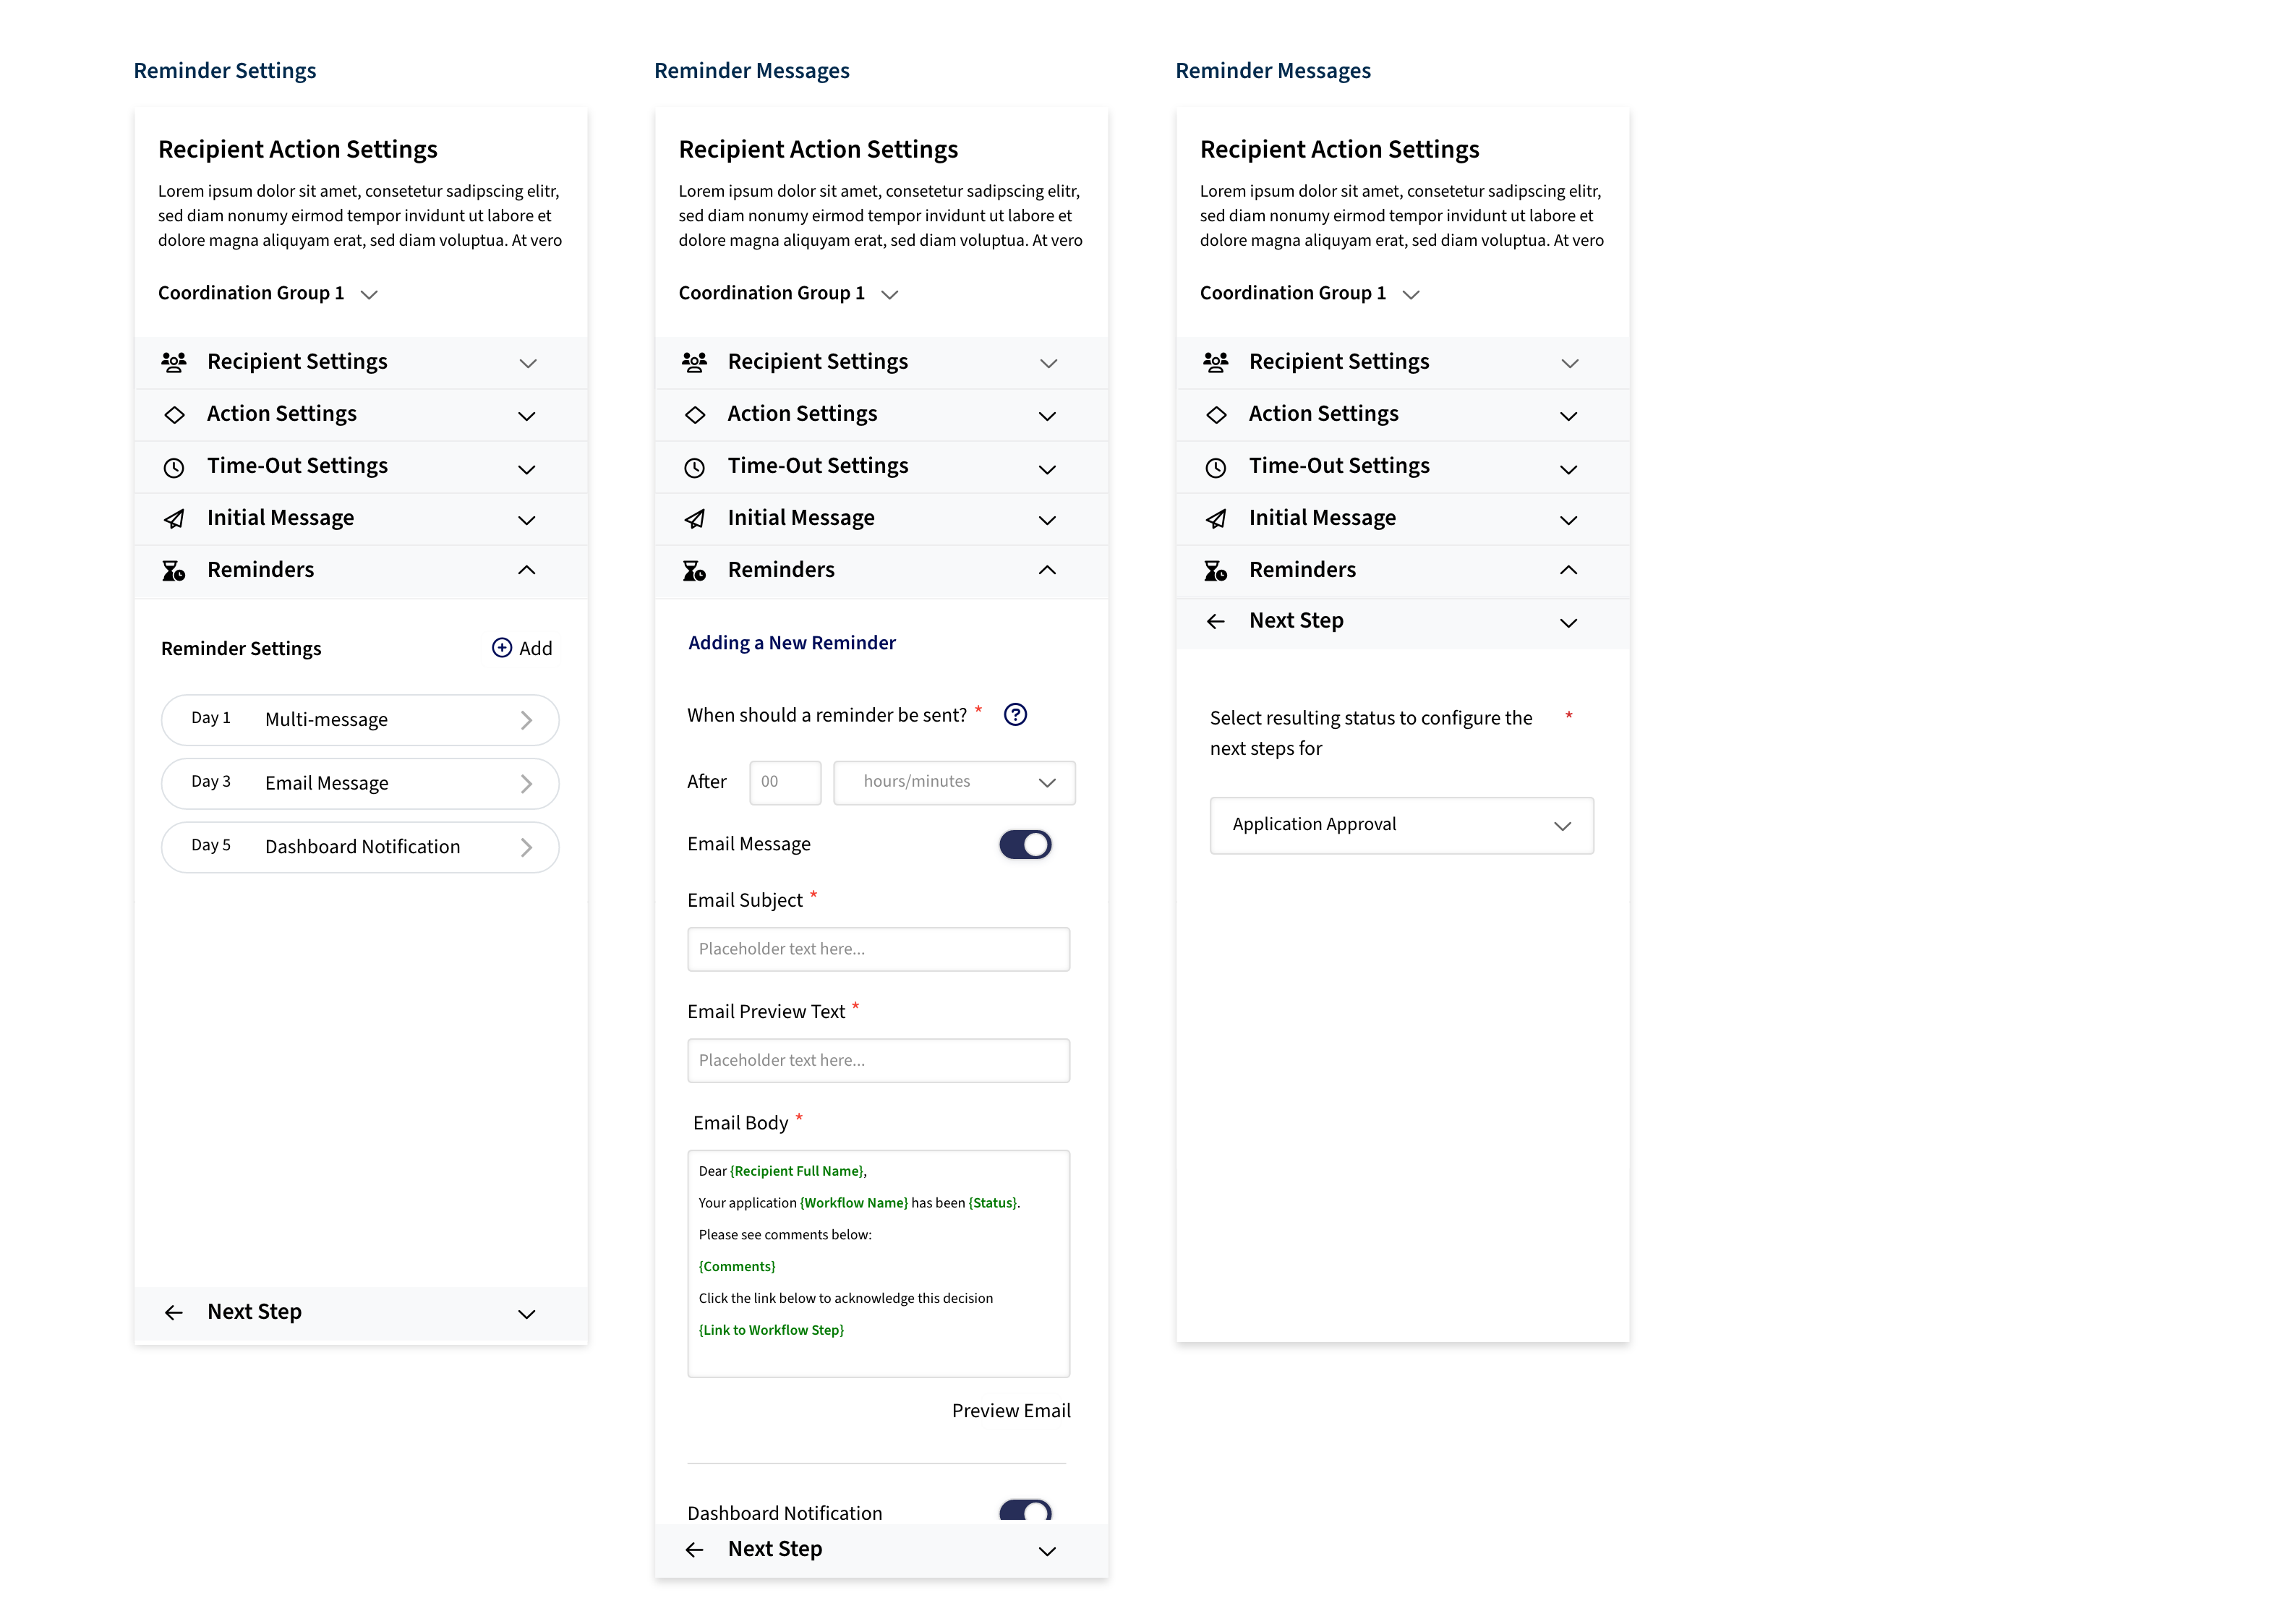Click the paper plane icon for Initial Message in third panel

click(1216, 519)
